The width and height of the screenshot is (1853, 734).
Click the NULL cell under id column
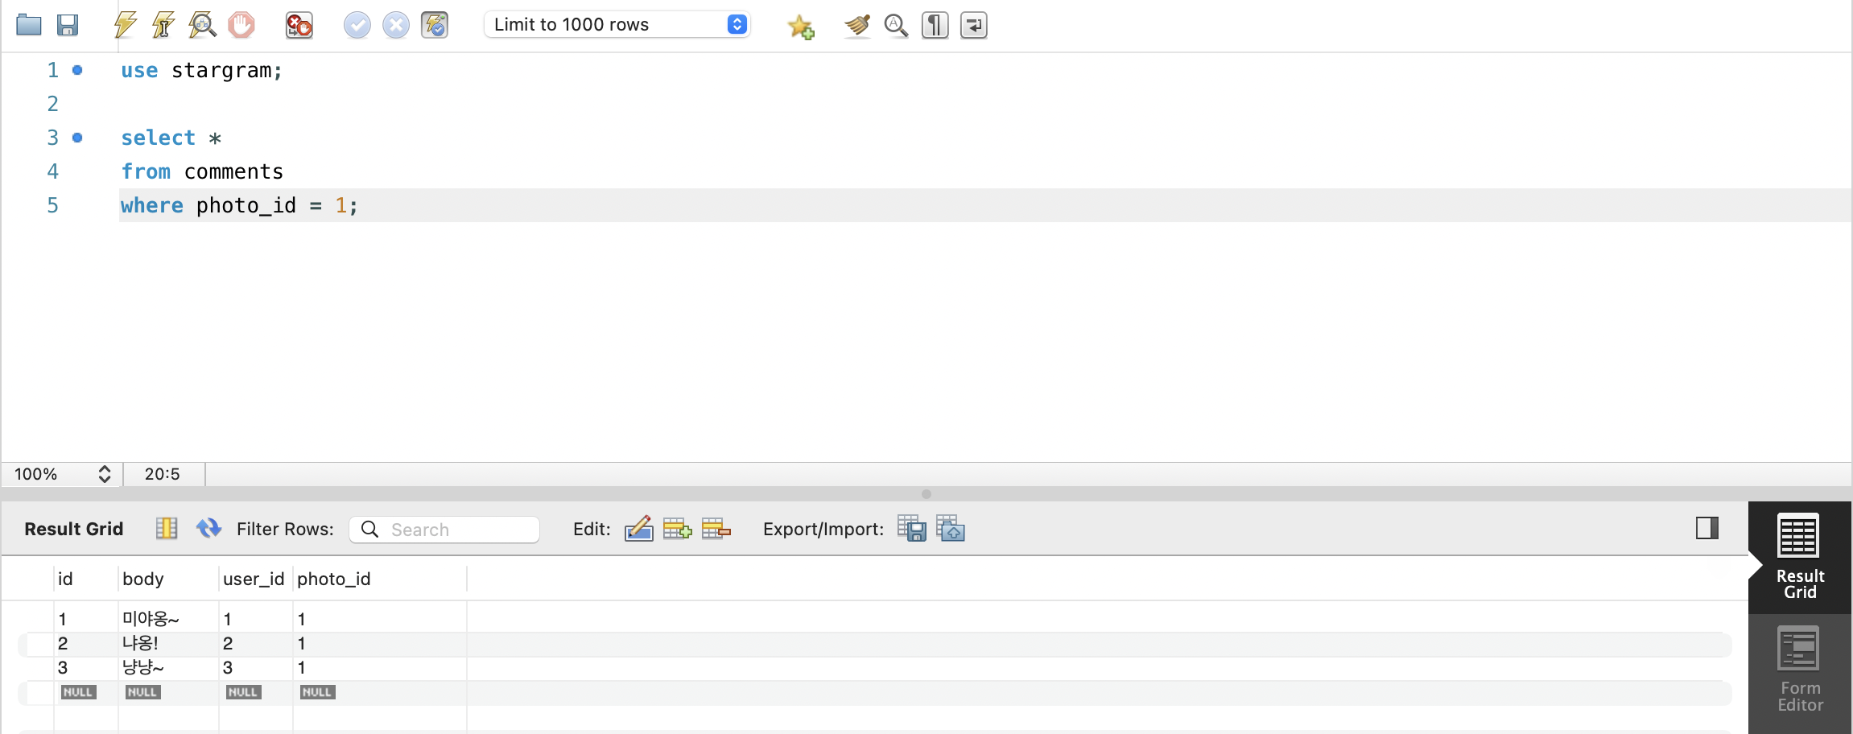[78, 692]
